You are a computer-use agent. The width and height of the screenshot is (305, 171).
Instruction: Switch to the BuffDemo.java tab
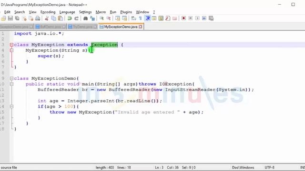point(51,27)
